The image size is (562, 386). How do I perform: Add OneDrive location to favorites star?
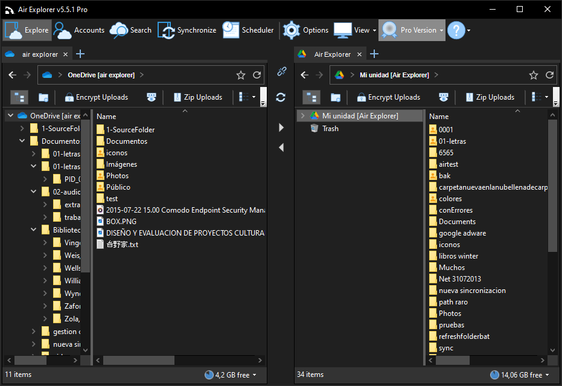pos(241,75)
